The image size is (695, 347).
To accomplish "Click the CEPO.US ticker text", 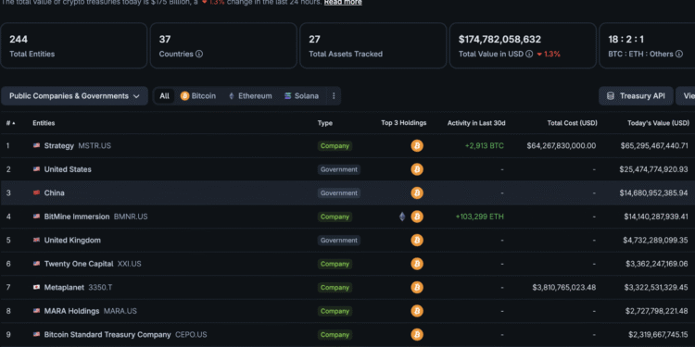I will [191, 335].
